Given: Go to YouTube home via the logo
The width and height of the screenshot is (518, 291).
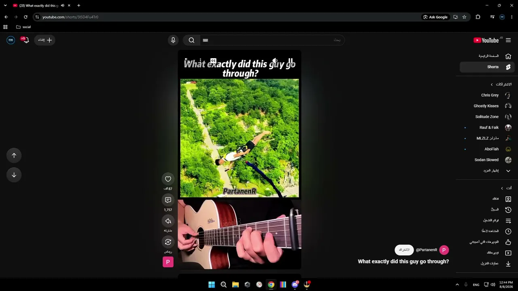Looking at the screenshot, I should 486,40.
